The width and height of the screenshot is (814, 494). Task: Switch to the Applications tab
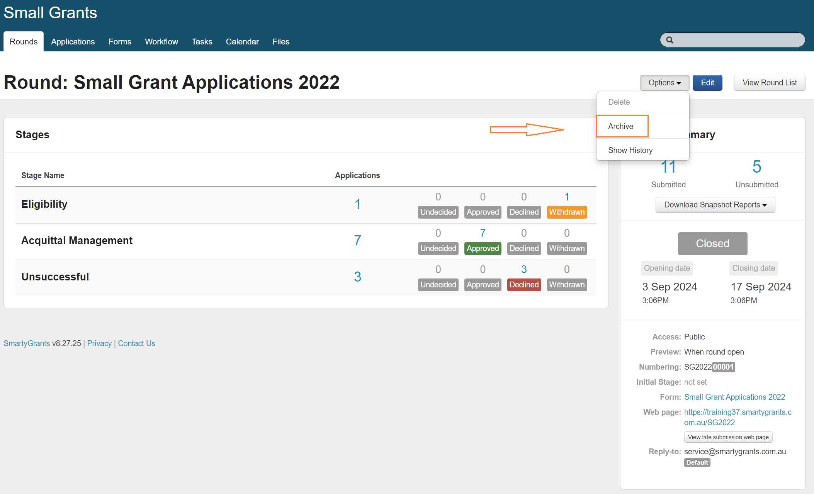pyautogui.click(x=73, y=42)
